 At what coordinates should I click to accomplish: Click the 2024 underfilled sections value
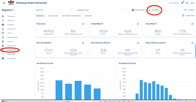click(x=103, y=31)
